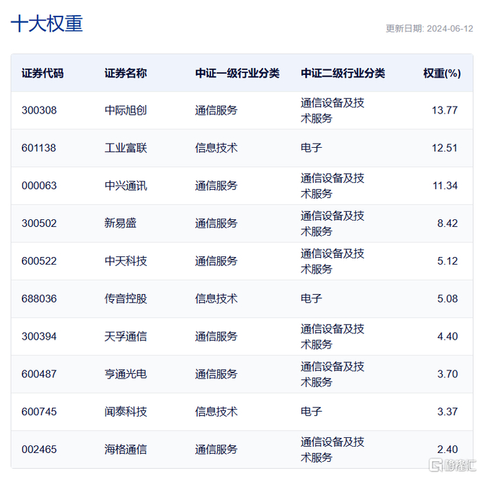Click weight value 3.70

coord(447,374)
